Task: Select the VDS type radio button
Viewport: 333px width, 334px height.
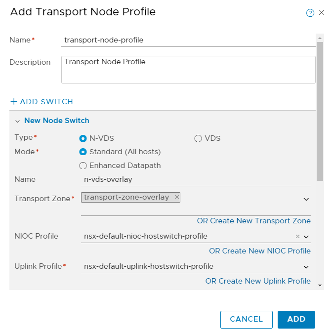Action: (x=198, y=138)
